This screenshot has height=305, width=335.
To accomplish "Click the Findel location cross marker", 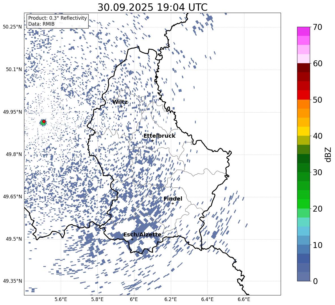I will [x=173, y=204].
